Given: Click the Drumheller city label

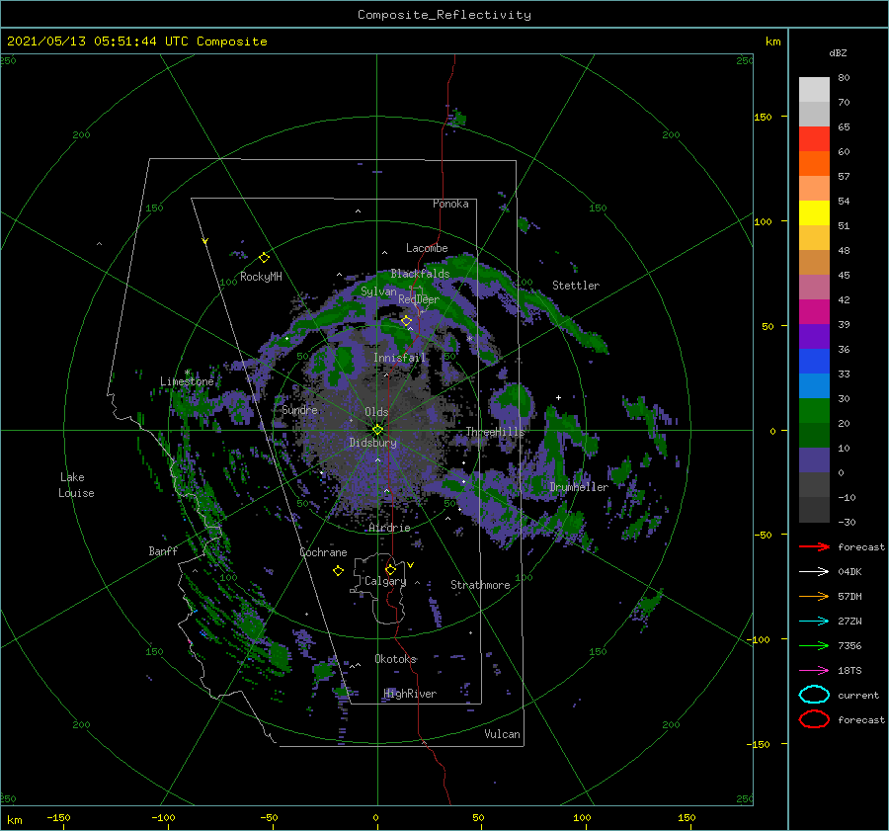Looking at the screenshot, I should (x=579, y=487).
